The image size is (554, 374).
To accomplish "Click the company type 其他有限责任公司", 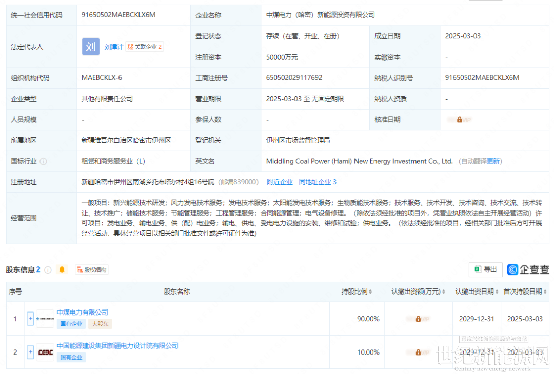I will coord(107,99).
